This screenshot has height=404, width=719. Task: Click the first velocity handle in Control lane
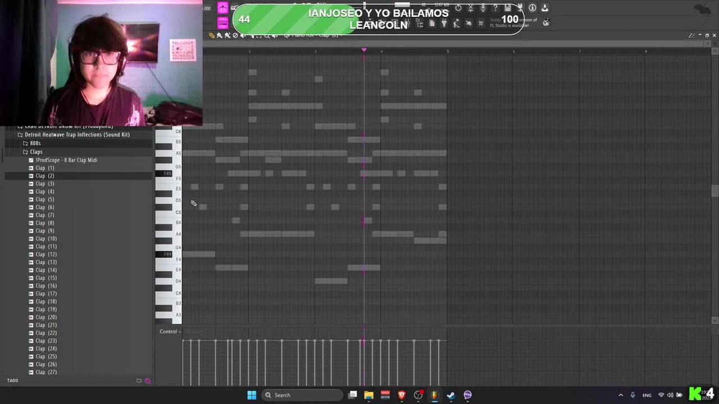[x=183, y=341]
